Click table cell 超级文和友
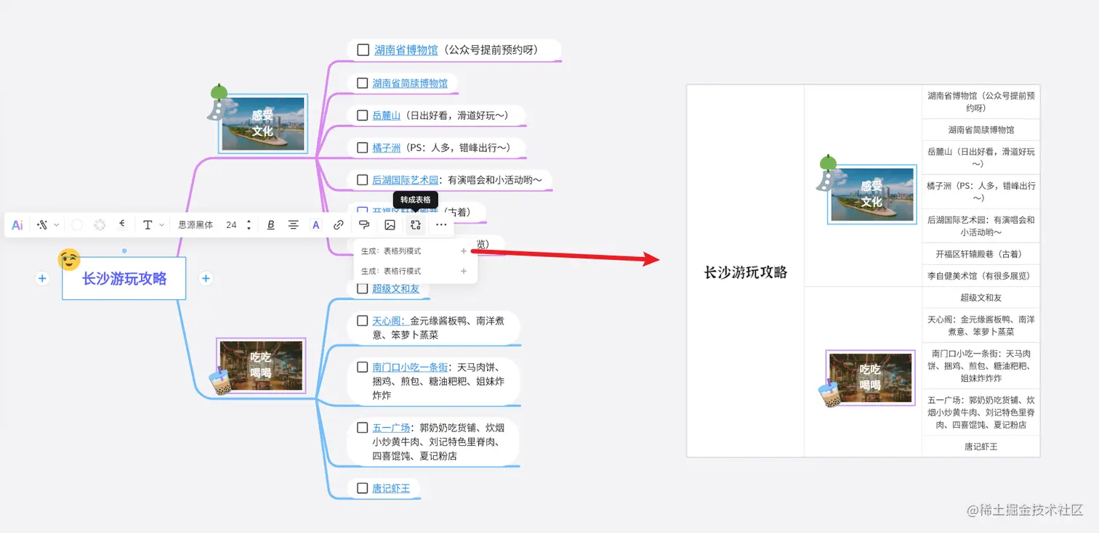Viewport: 1099px width, 533px height. (x=981, y=298)
